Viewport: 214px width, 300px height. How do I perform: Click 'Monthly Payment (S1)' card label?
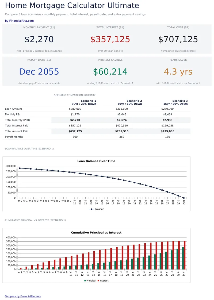tap(39, 27)
